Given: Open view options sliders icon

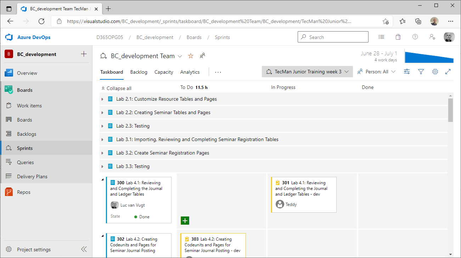Looking at the screenshot, I should coord(407,72).
